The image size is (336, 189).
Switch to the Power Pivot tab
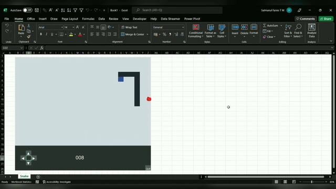coord(192,19)
